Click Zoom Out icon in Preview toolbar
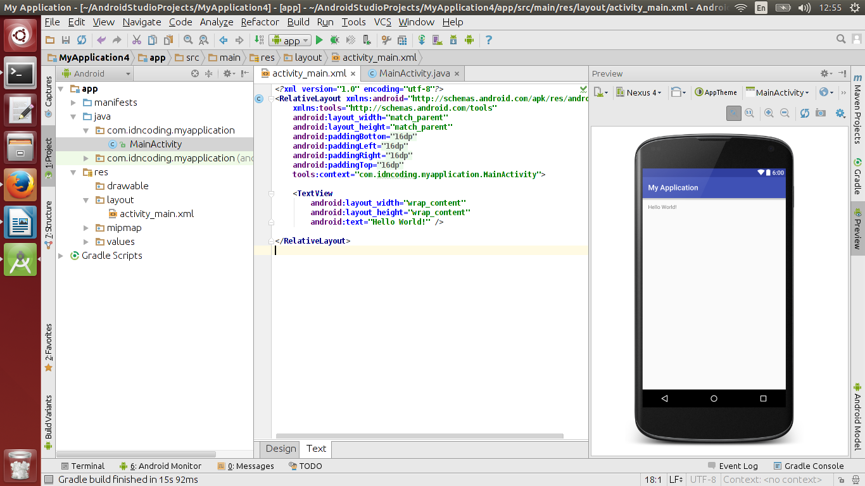Screen dimensions: 865x486 tap(785, 113)
